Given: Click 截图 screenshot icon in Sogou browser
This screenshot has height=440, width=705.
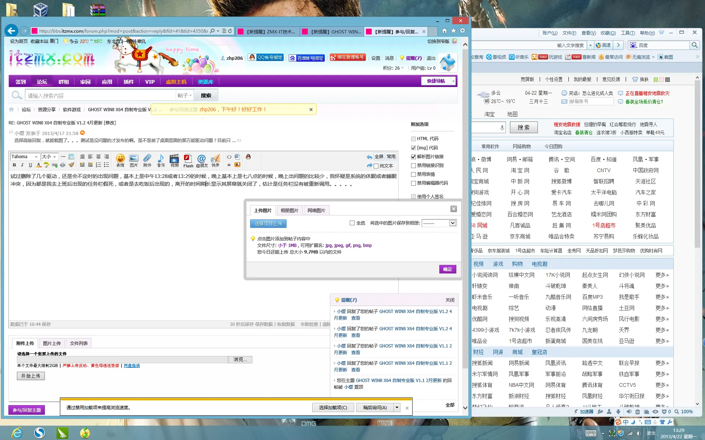Looking at the screenshot, I should pyautogui.click(x=665, y=57).
